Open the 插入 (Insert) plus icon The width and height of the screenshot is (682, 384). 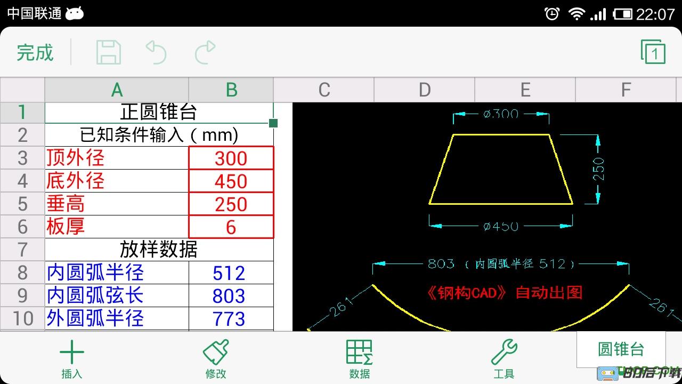[x=71, y=358]
